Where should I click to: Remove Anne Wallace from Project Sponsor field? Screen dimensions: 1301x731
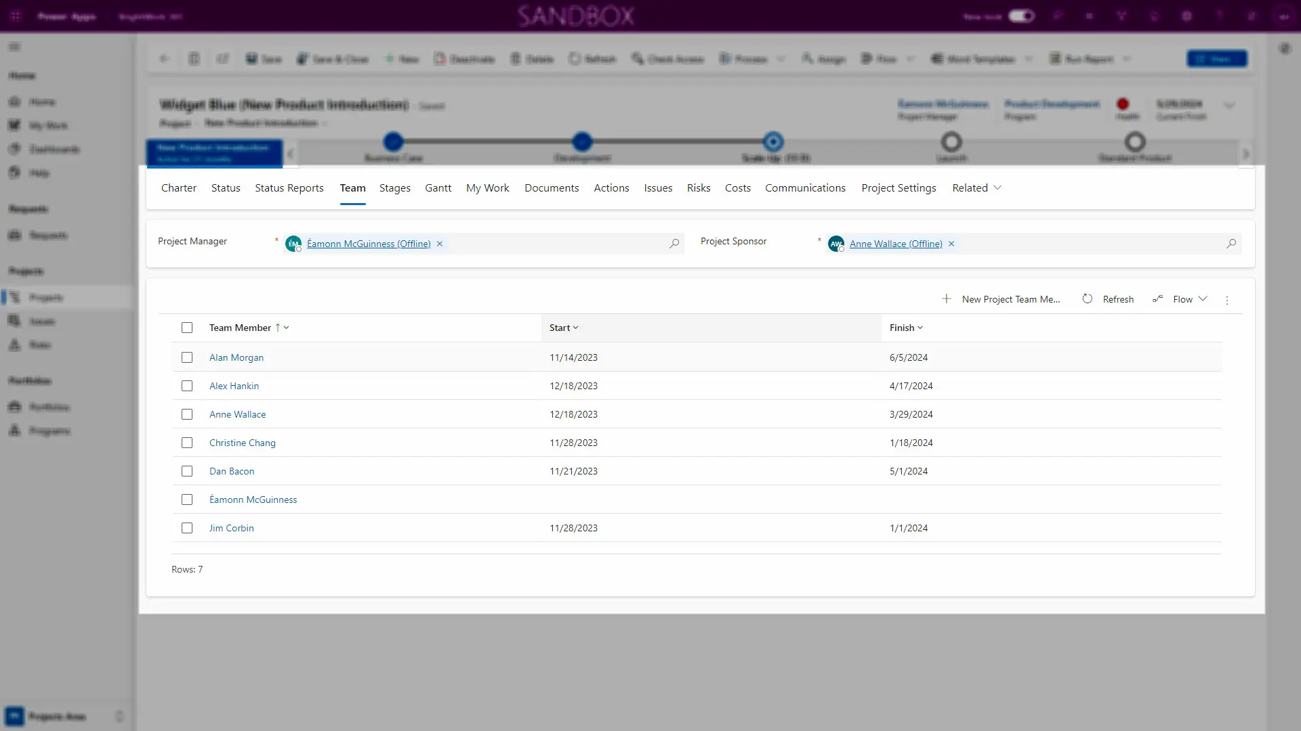(x=951, y=244)
